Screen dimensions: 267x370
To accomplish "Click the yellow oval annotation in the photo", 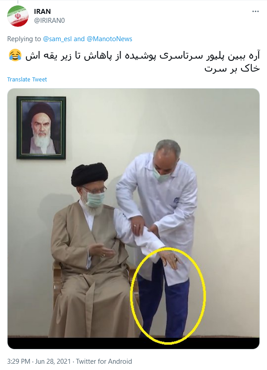I will (x=168, y=296).
